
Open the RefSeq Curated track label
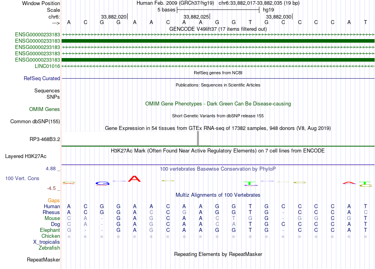click(x=42, y=78)
